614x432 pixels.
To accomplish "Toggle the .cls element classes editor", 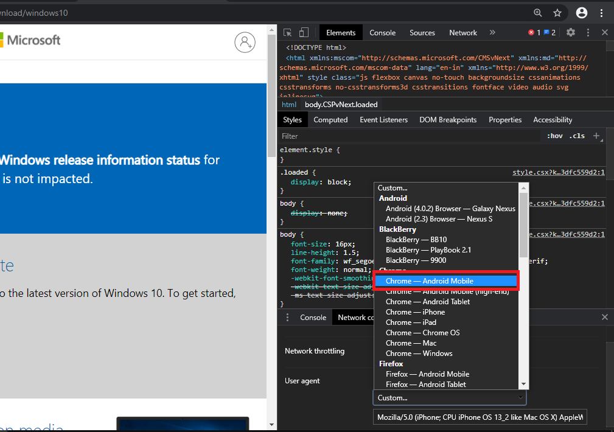I will click(576, 135).
